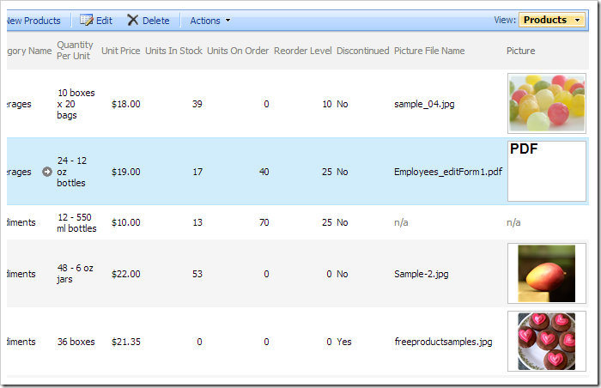Open the mango picture thumbnail
Image resolution: width=601 pixels, height=388 pixels.
(x=547, y=273)
